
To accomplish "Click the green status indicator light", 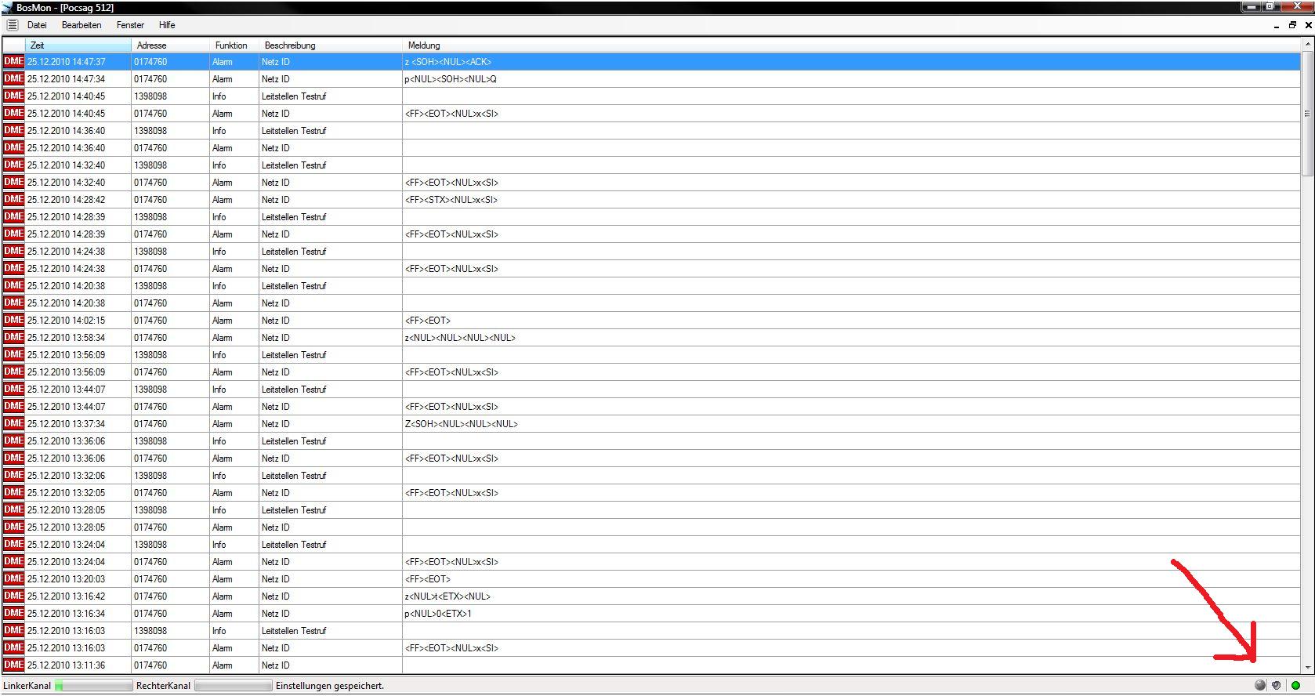I will [1295, 686].
